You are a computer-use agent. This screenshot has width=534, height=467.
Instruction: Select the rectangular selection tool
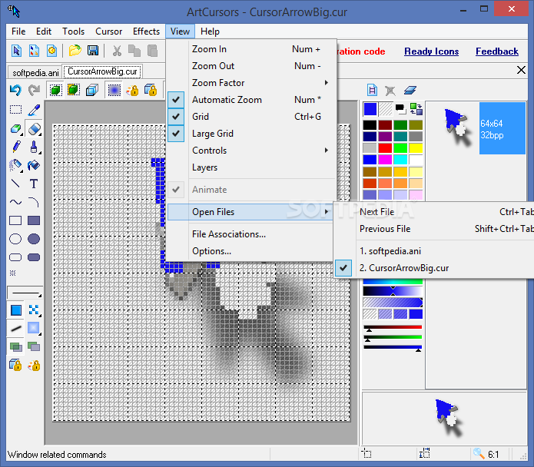[15, 110]
